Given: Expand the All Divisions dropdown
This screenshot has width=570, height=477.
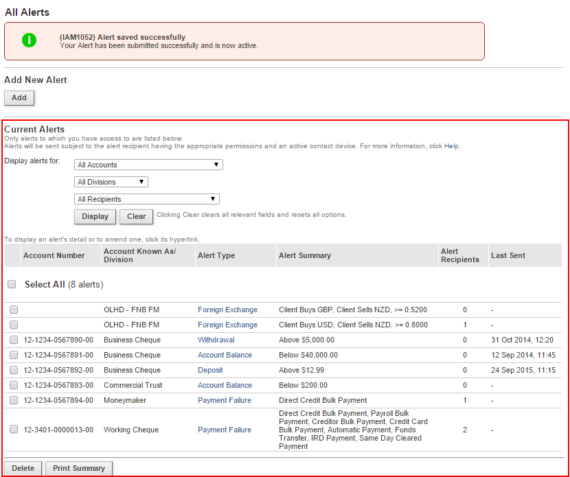Looking at the screenshot, I should pyautogui.click(x=111, y=182).
